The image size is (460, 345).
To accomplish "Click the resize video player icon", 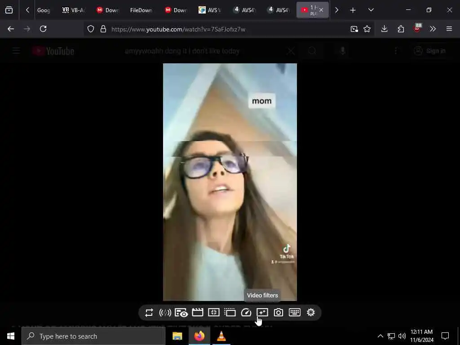I will click(213, 313).
